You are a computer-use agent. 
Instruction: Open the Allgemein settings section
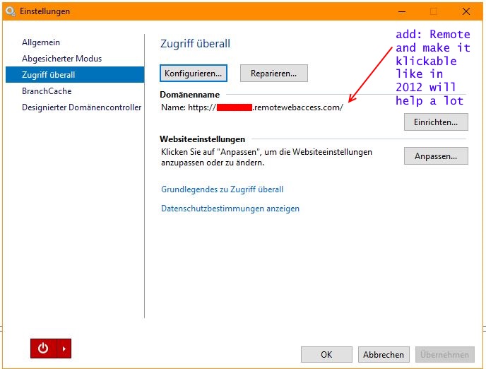(x=41, y=43)
